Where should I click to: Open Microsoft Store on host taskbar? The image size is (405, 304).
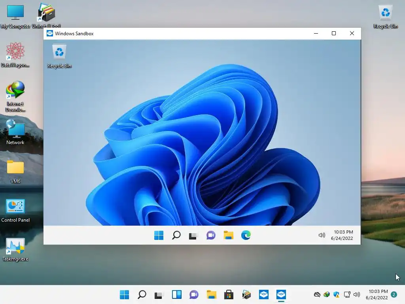coord(229,294)
